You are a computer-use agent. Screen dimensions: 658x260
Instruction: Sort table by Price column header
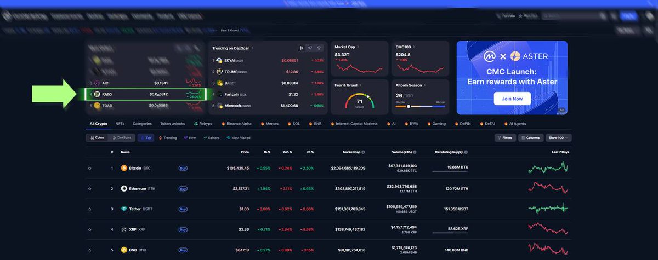pos(245,152)
